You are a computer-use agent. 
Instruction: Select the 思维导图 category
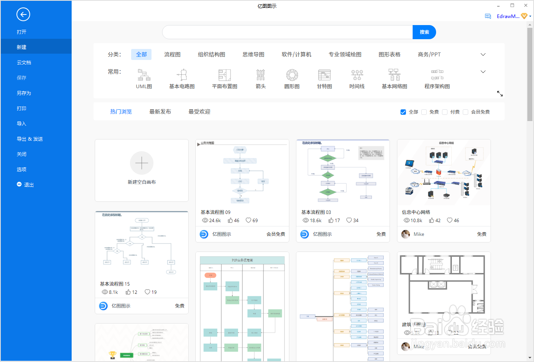point(253,54)
